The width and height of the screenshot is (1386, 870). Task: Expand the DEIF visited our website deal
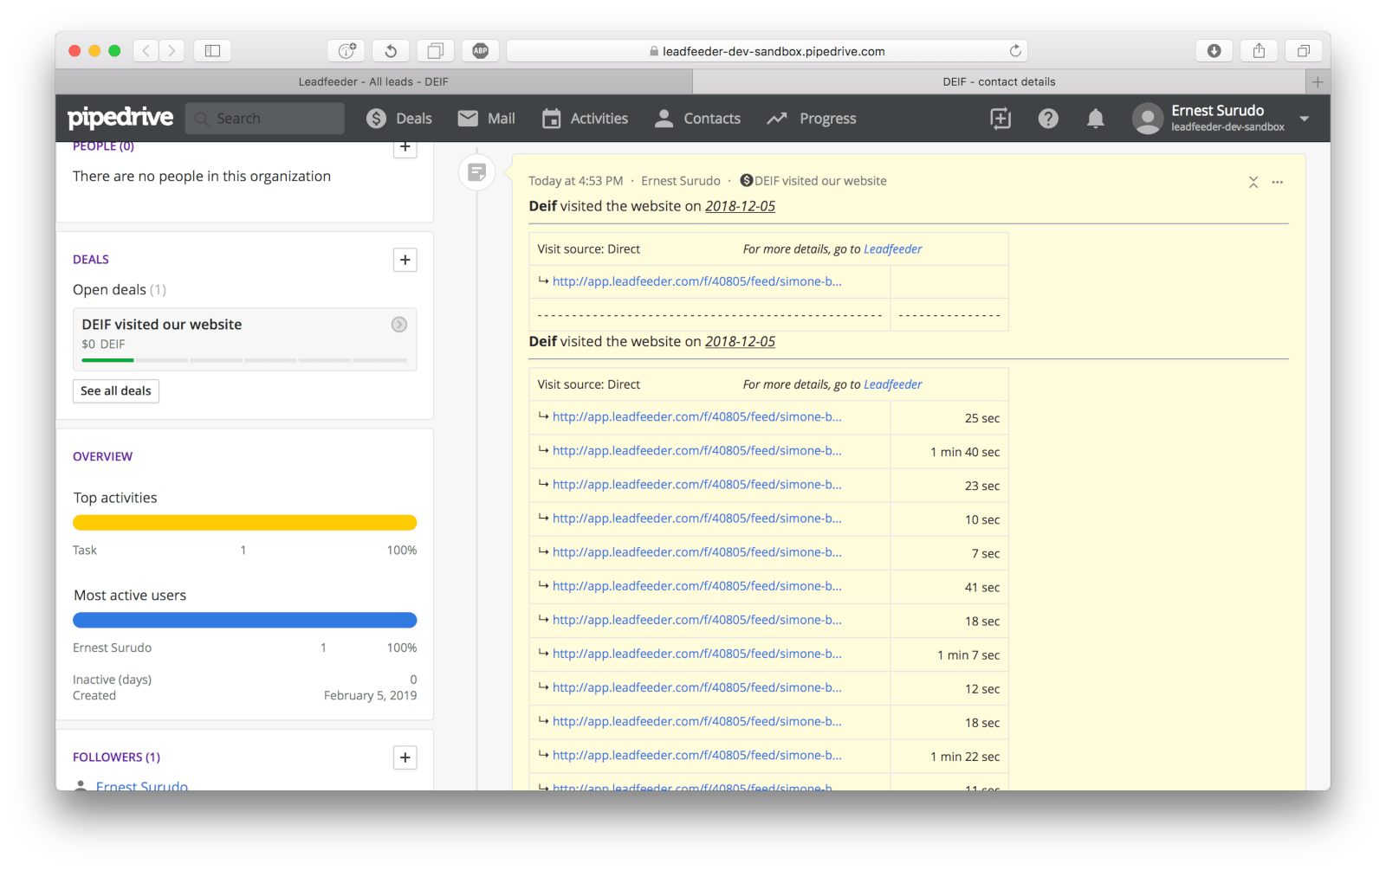click(x=399, y=325)
